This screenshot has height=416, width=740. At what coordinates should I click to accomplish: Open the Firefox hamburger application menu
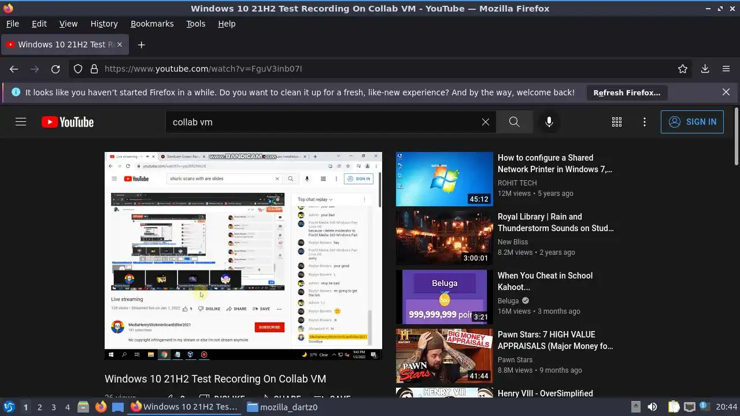pyautogui.click(x=726, y=69)
